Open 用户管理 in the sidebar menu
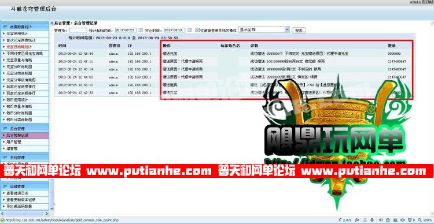 tap(25, 142)
